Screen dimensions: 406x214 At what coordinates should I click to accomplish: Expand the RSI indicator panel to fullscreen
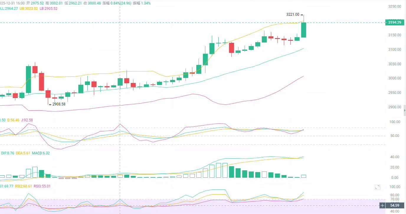pos(377,187)
